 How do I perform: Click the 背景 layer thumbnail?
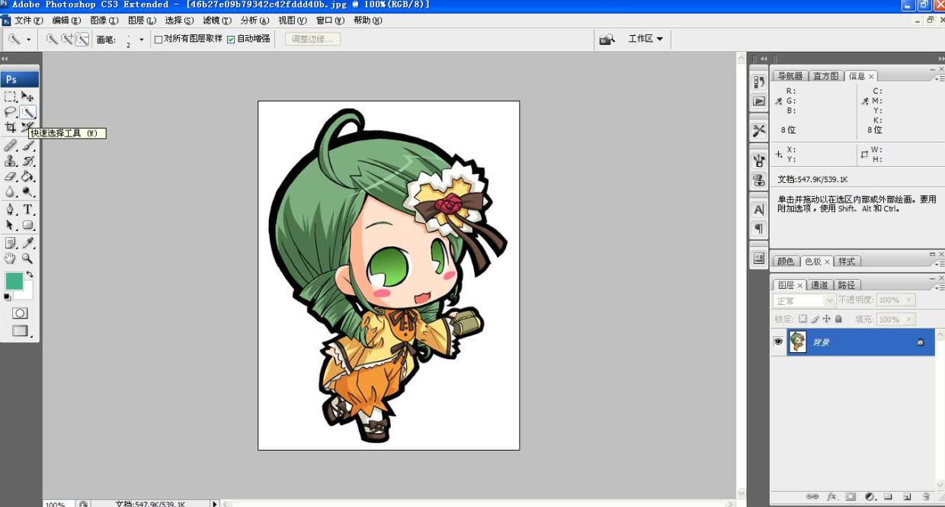click(797, 342)
